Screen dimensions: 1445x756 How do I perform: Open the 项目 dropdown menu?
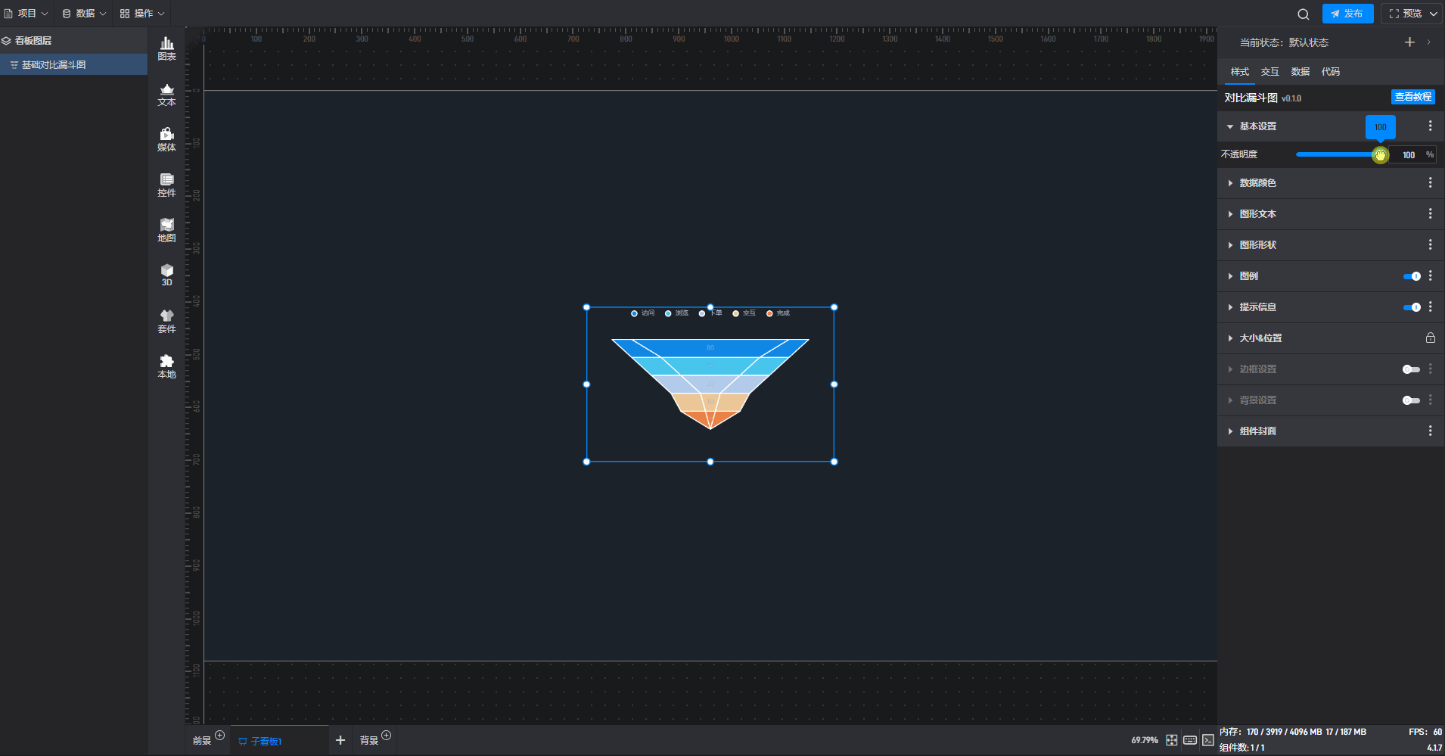tap(26, 14)
